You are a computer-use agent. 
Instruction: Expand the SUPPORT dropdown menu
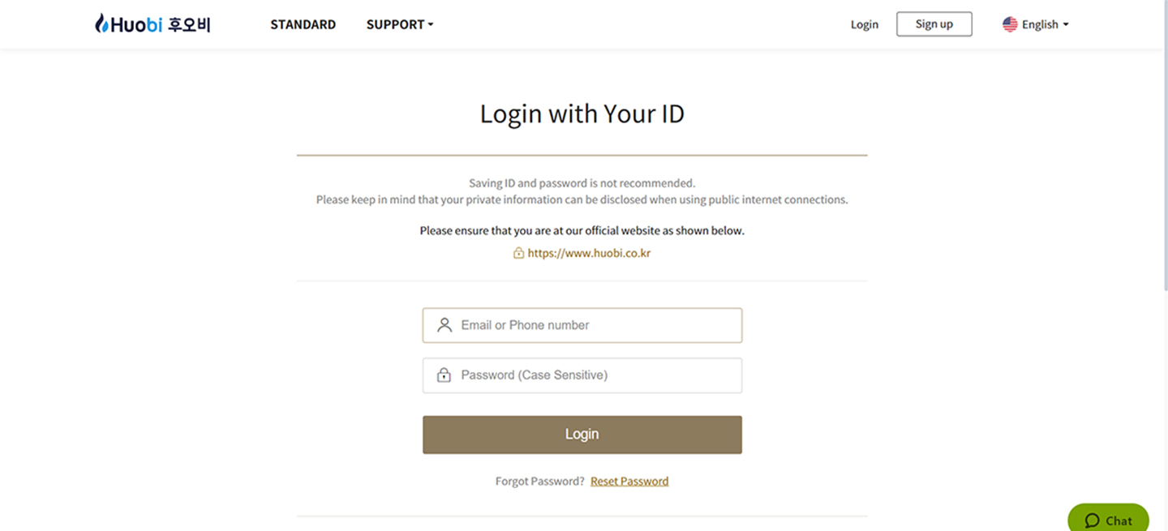point(400,24)
